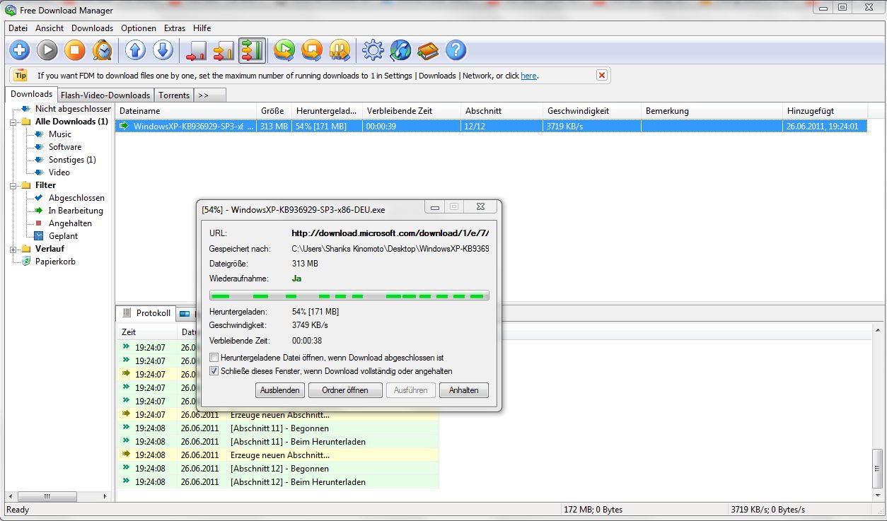Select medium traffic mode icon
Screen dimensions: 887x521
pyautogui.click(x=224, y=50)
